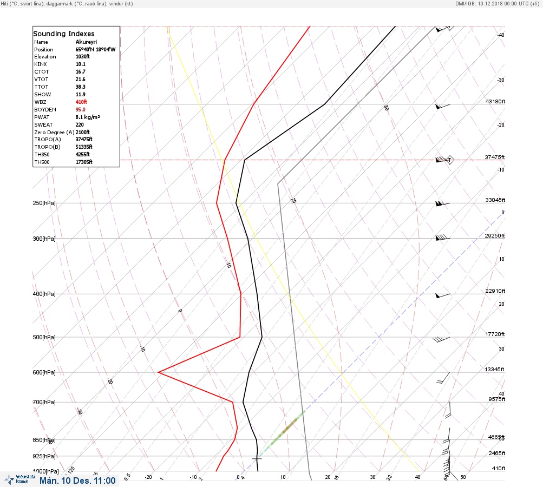Click the 500[hPa] pressure label
The height and width of the screenshot is (487, 543).
click(x=44, y=337)
